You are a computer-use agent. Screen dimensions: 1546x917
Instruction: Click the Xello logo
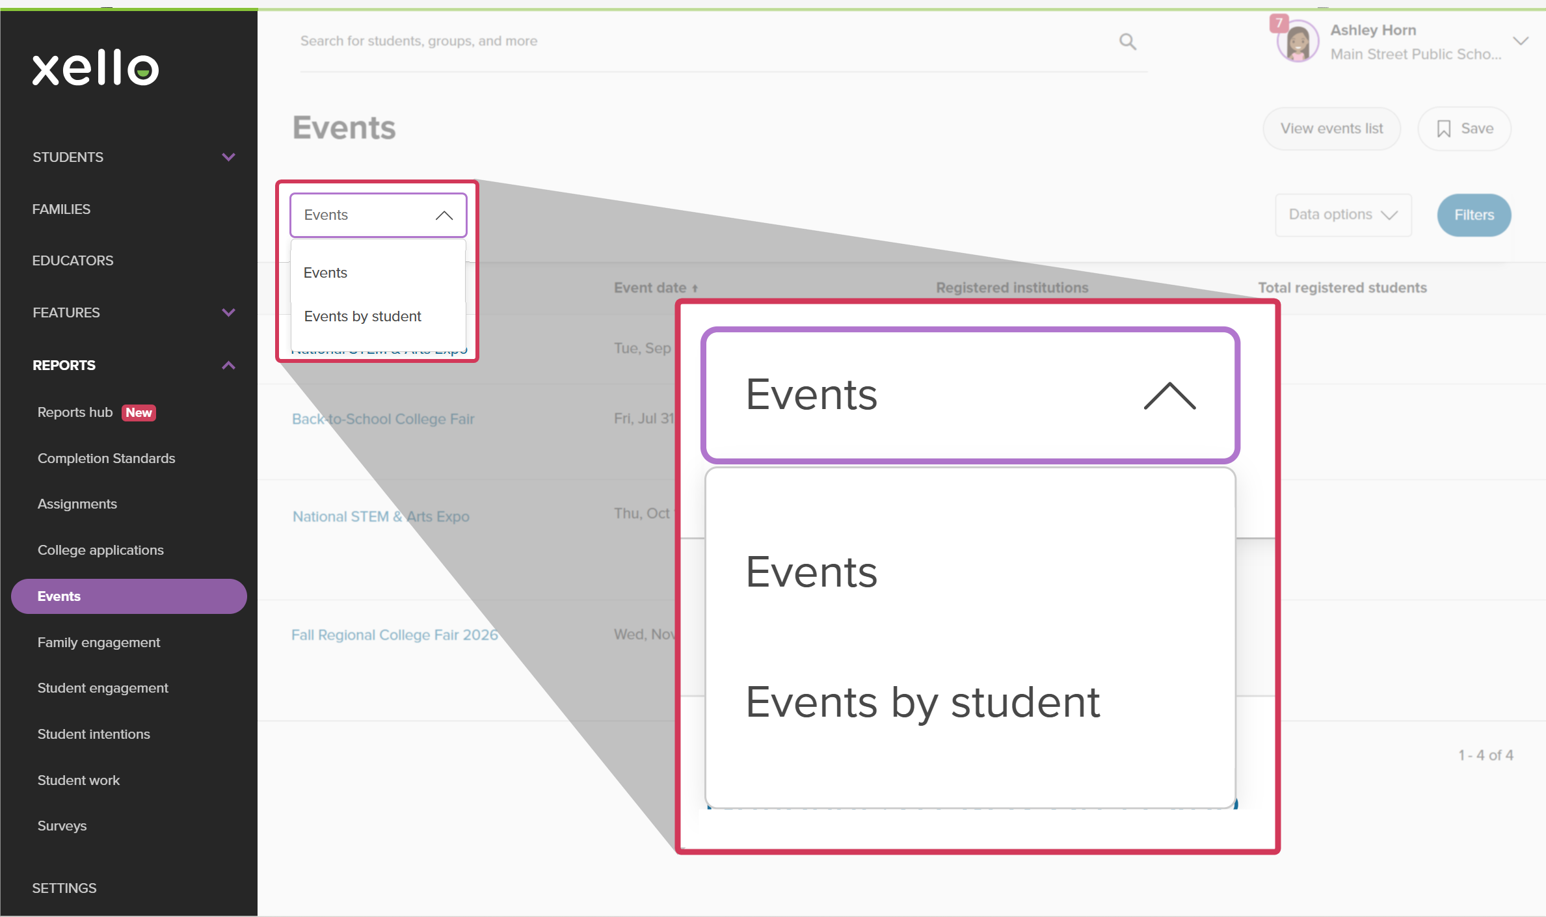96,68
